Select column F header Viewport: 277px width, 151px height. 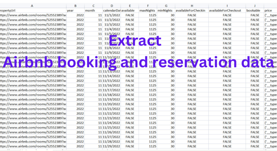pos(148,6)
